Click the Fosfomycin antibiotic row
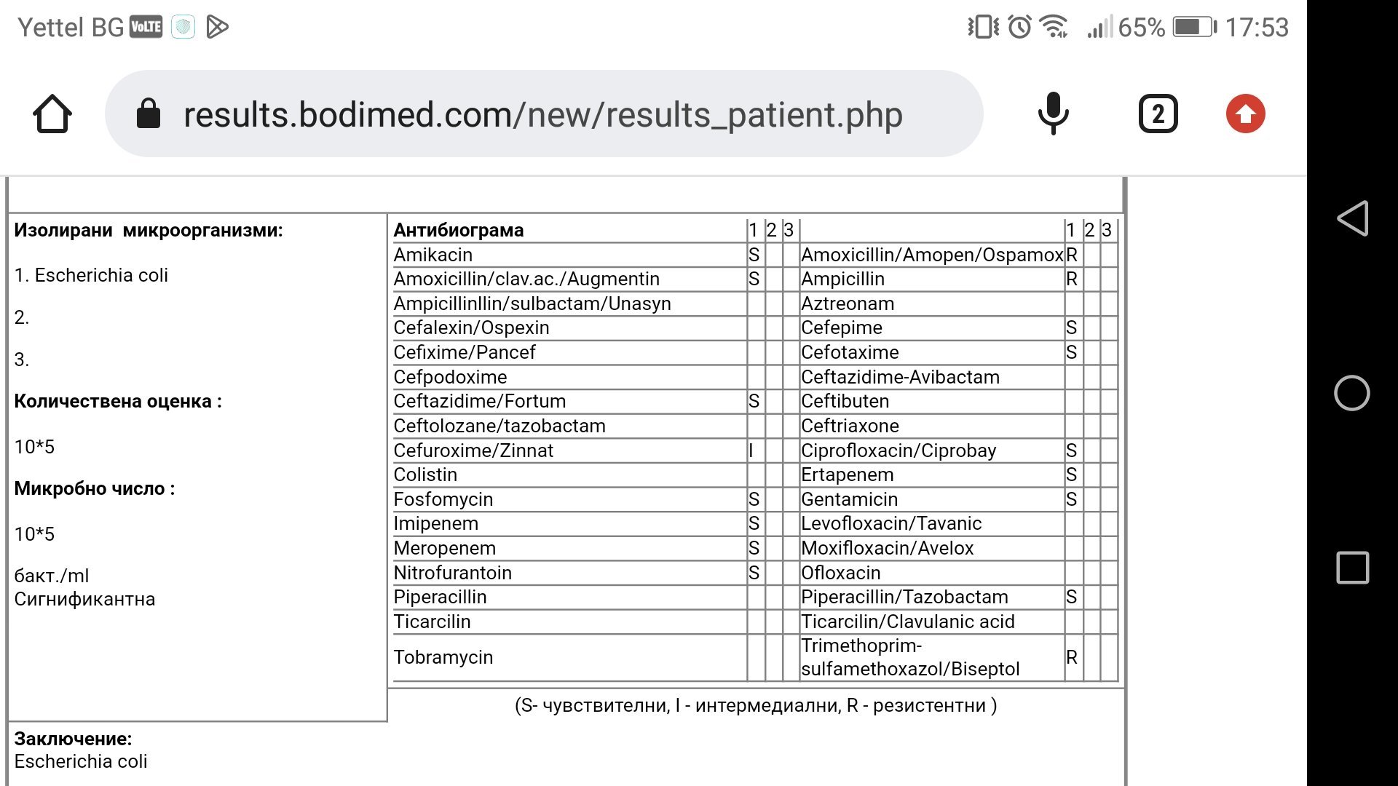Viewport: 1398px width, 786px height. 443,499
